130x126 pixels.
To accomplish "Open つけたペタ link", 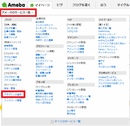I will pyautogui.click(x=72, y=31).
